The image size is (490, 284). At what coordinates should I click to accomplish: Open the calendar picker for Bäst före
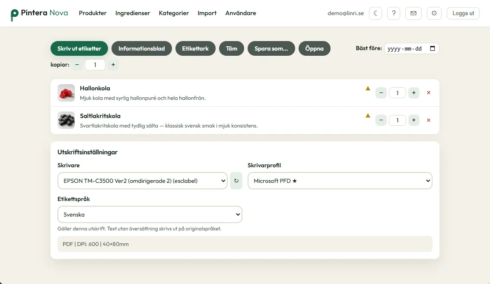coord(433,48)
